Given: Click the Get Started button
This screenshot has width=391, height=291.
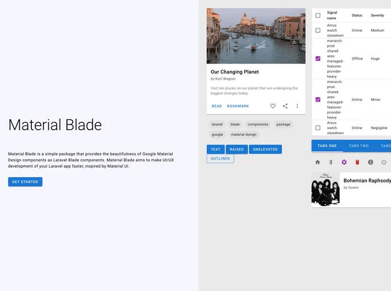Looking at the screenshot, I should click(x=25, y=182).
